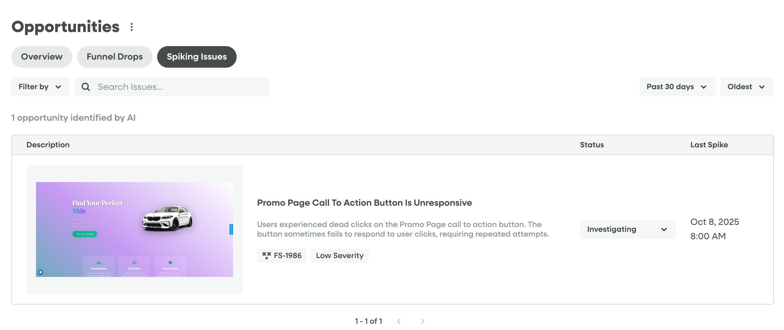Image resolution: width=784 pixels, height=330 pixels.
Task: Open the Oldest sort order dropdown
Action: [x=746, y=87]
